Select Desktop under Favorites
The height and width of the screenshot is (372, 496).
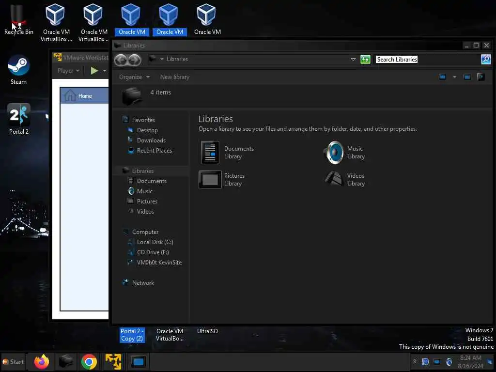coord(147,130)
